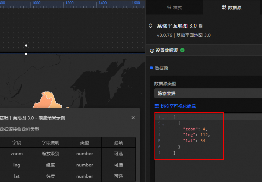Click the round rotate handle above map

click(26, 46)
